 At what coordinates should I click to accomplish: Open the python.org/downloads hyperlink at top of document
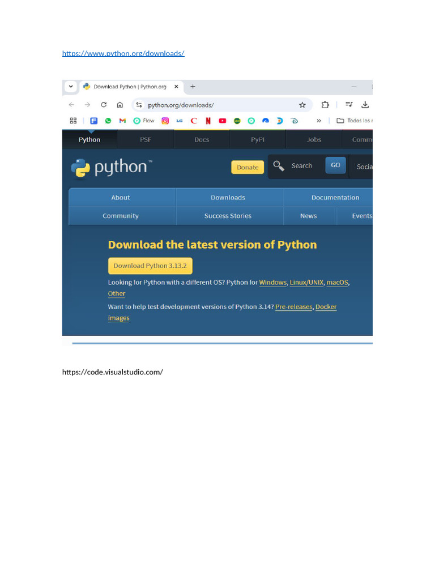click(123, 53)
